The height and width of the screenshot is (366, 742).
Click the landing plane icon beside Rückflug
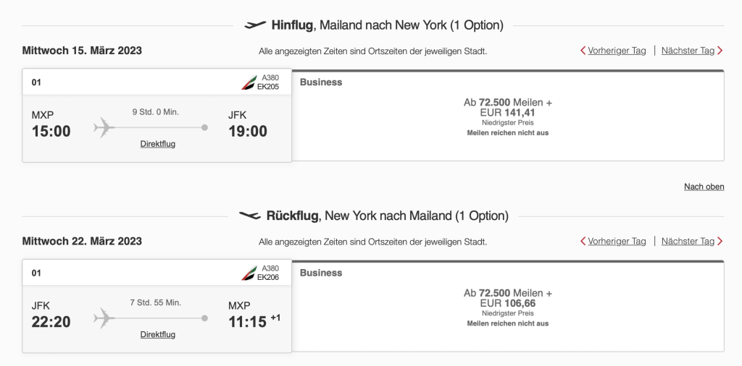click(x=250, y=216)
